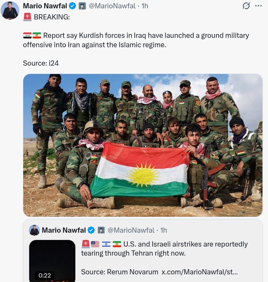Open the three-dot more options menu

258,6
